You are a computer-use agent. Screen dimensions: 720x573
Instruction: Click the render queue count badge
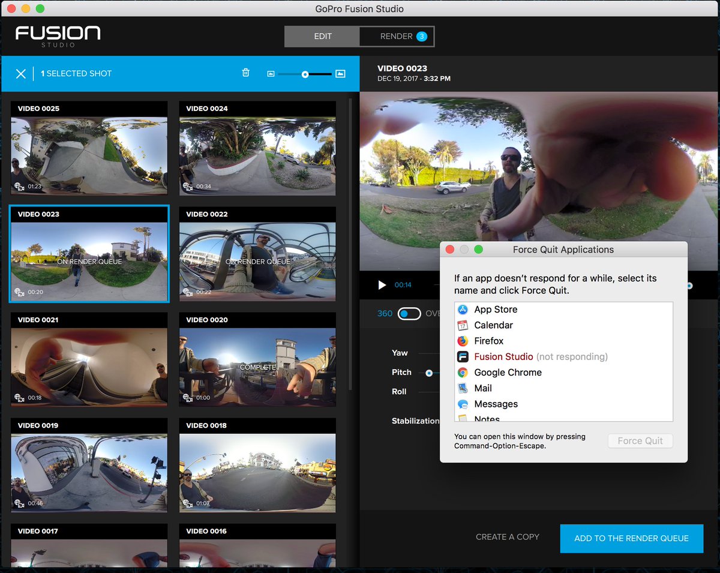click(422, 37)
